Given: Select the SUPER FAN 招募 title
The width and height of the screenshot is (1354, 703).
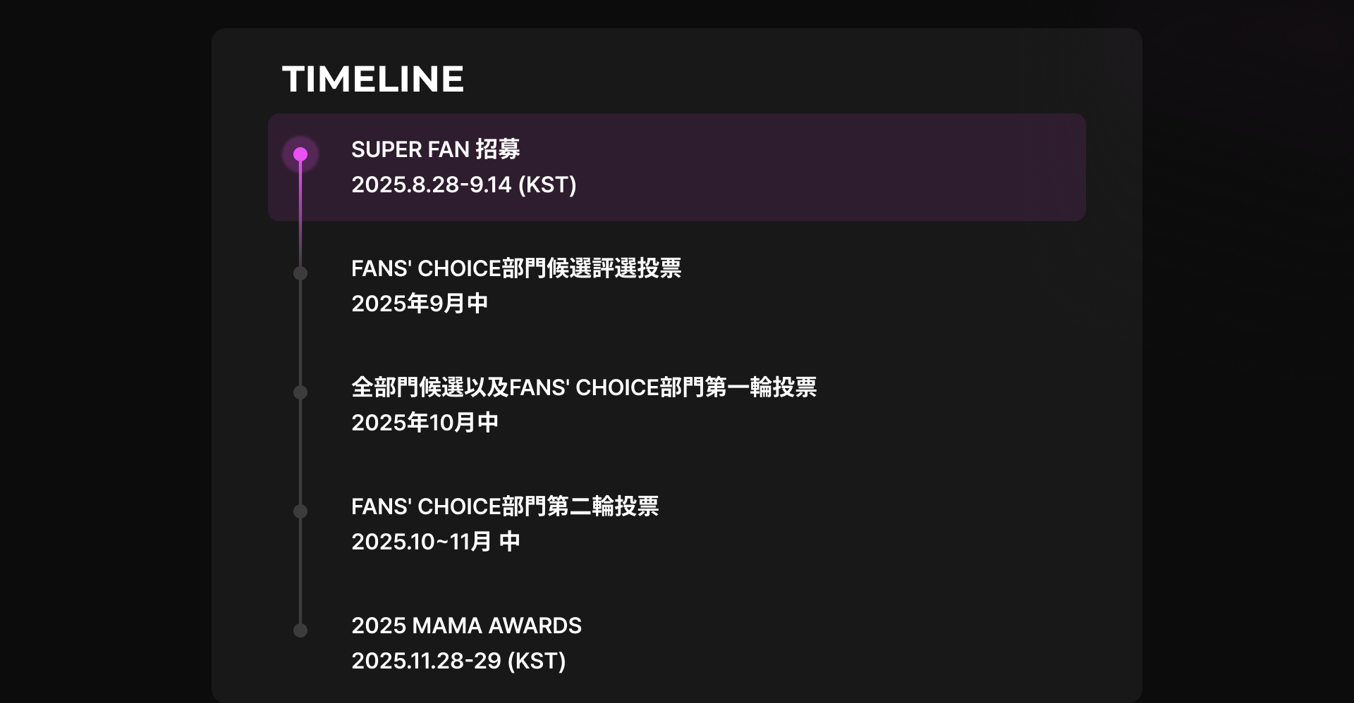Looking at the screenshot, I should pos(436,149).
